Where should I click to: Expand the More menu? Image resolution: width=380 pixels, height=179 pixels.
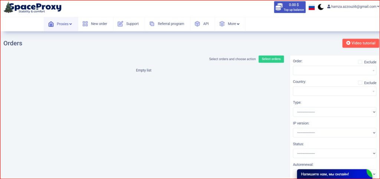(233, 24)
